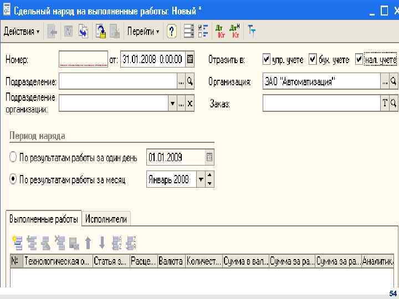The width and height of the screenshot is (399, 299).
Task: Select По результатам работы за месяц
Action: coord(13,179)
